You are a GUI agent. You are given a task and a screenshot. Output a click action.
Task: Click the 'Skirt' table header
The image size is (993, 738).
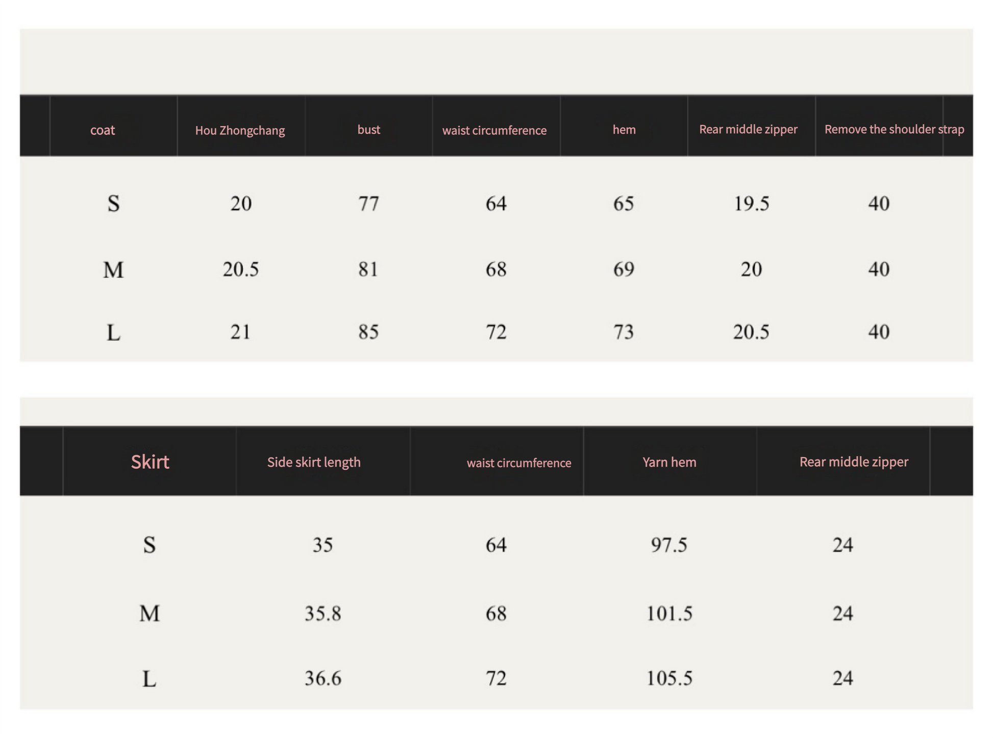(x=150, y=462)
